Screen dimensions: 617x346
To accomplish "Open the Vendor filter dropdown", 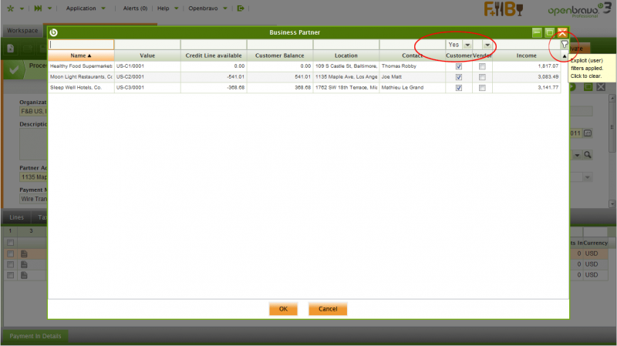I will point(487,45).
